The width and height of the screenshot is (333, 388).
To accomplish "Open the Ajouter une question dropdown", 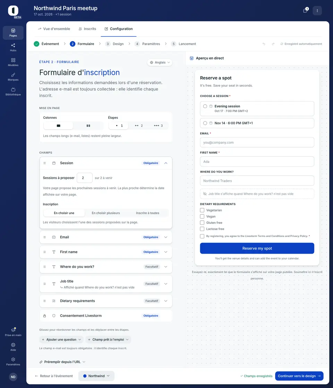I will (x=61, y=339).
